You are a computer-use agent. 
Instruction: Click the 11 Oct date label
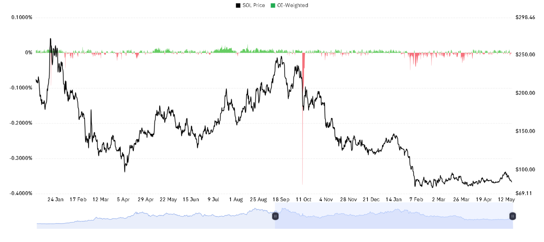point(304,200)
